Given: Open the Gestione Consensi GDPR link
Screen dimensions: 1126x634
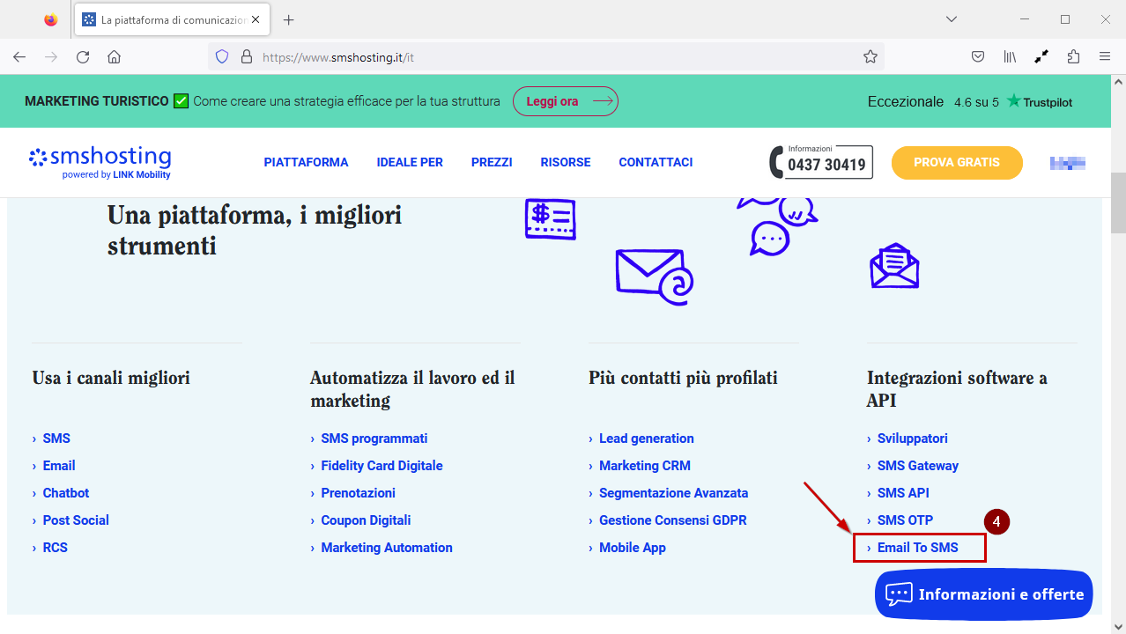Looking at the screenshot, I should click(673, 520).
